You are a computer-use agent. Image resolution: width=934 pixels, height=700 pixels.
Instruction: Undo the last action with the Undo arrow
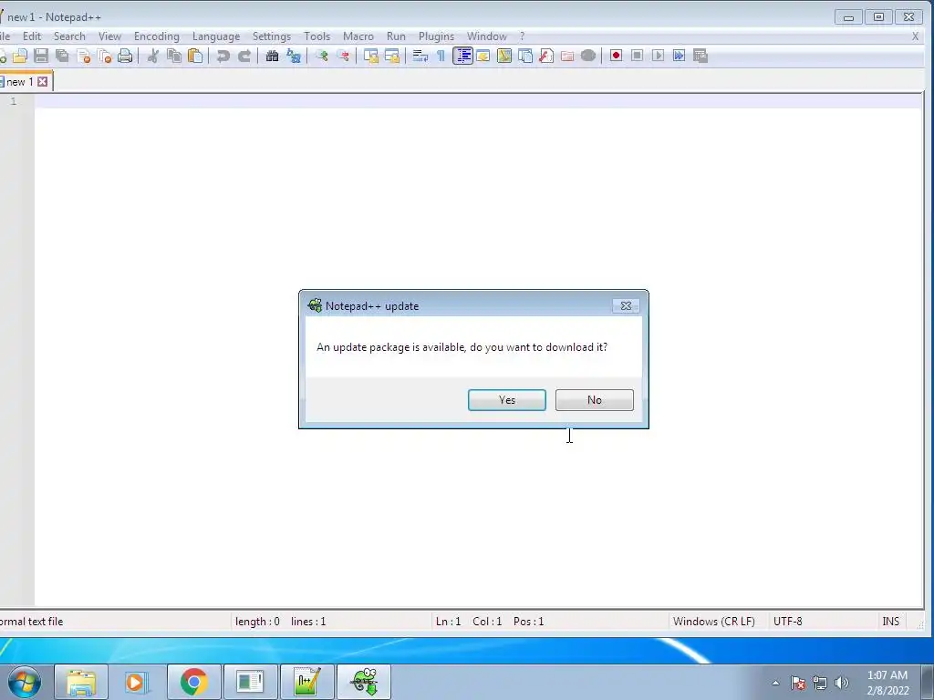coord(223,56)
